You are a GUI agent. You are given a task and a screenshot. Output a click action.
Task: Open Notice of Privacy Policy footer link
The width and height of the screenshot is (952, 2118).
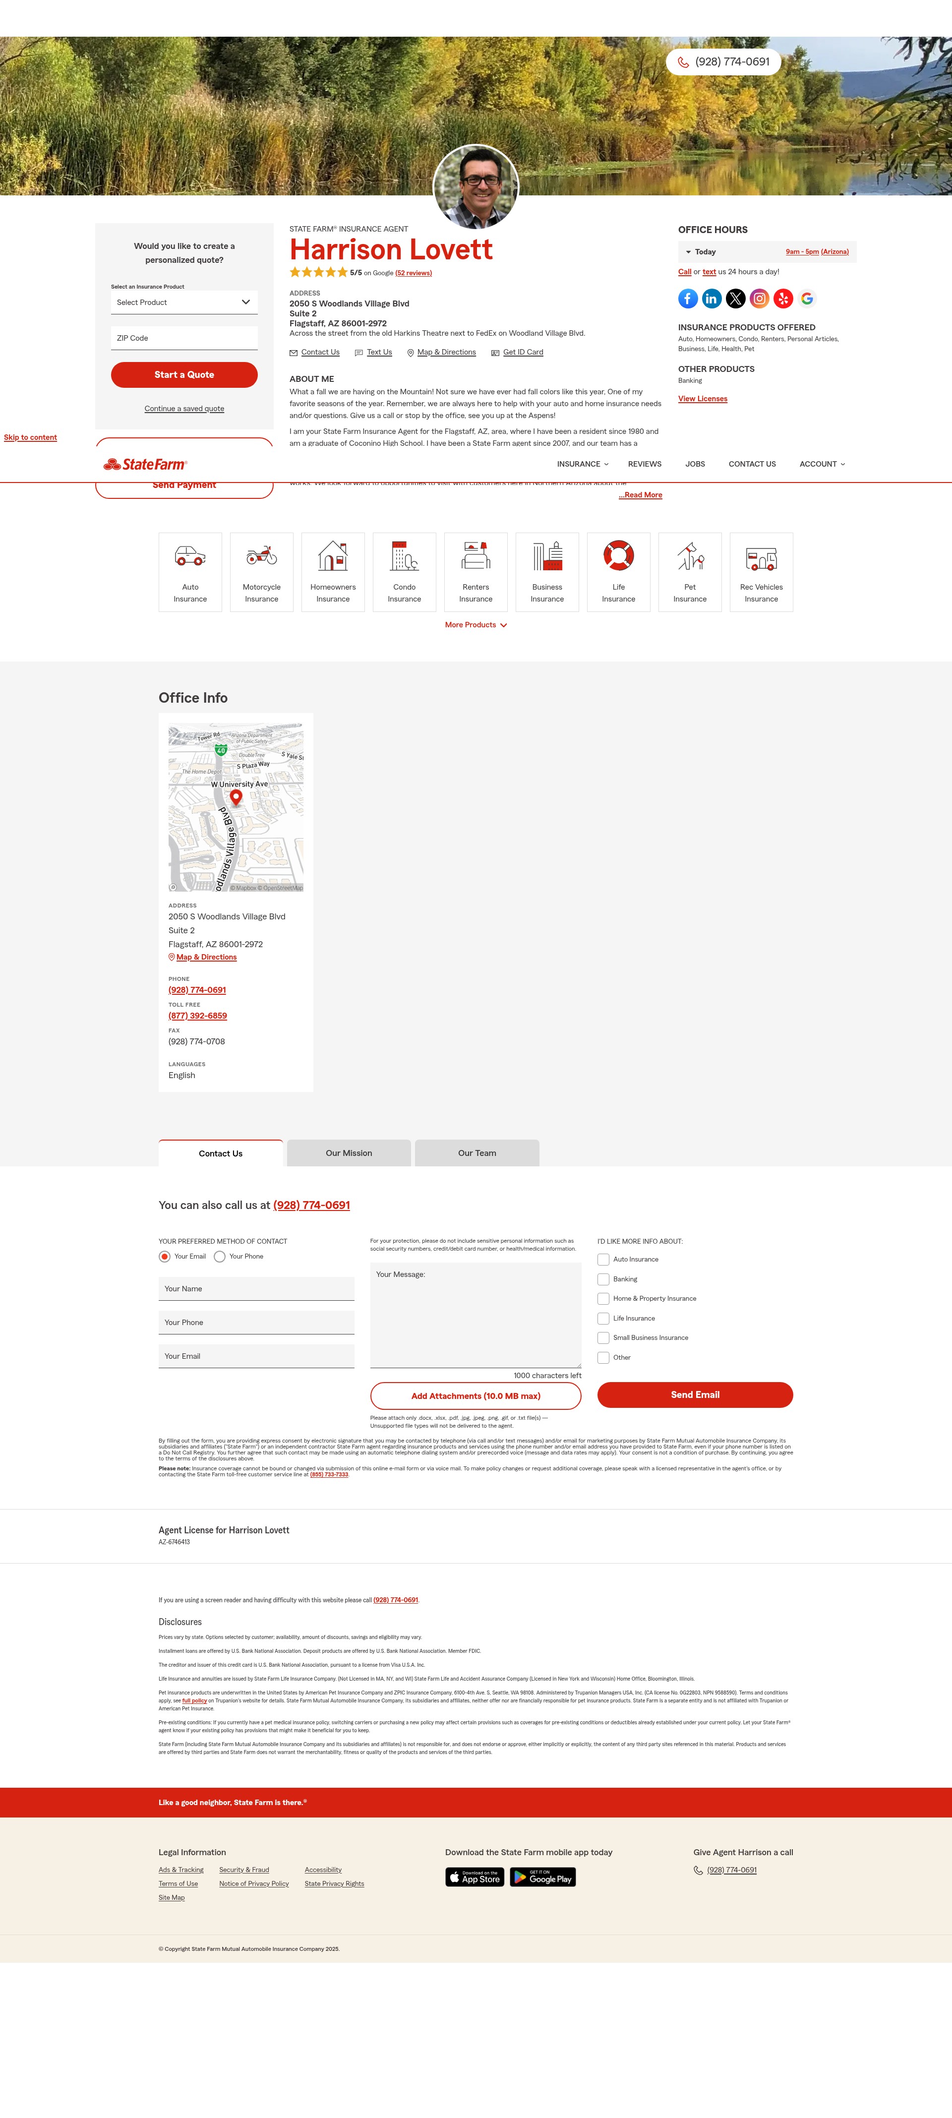(254, 1883)
